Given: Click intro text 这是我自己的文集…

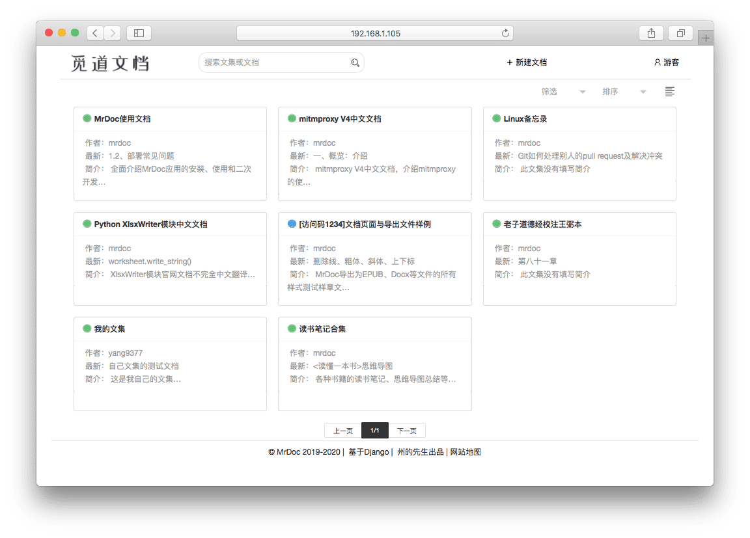Looking at the screenshot, I should pyautogui.click(x=146, y=379).
